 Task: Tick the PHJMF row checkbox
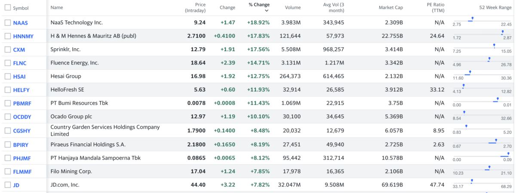pos(7,158)
